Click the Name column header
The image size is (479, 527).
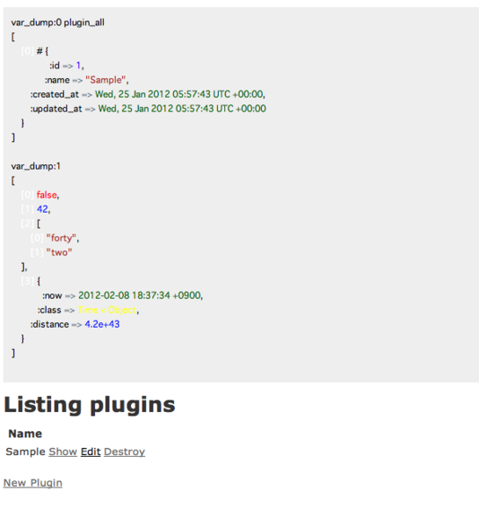[25, 434]
